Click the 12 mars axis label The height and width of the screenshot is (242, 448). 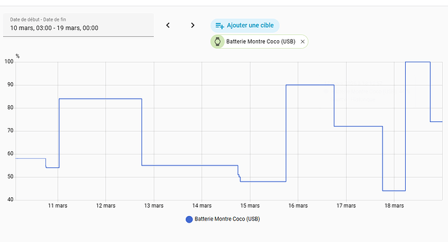coord(106,206)
